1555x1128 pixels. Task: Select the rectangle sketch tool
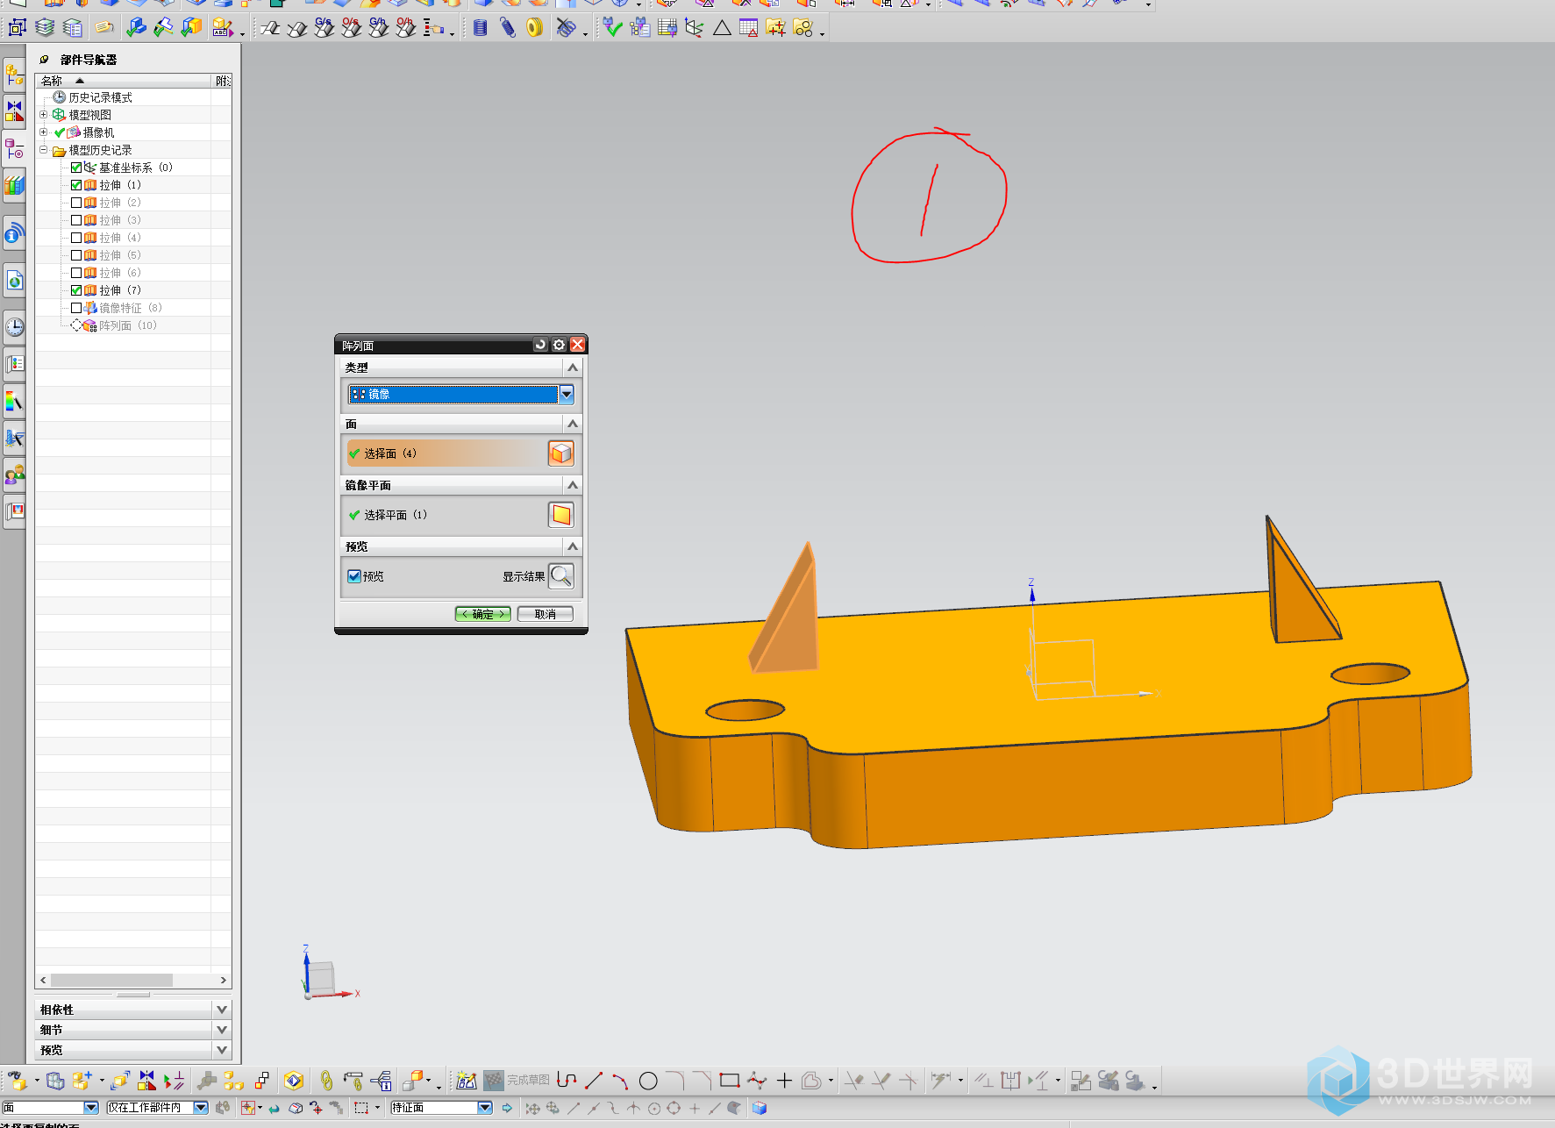tap(730, 1081)
